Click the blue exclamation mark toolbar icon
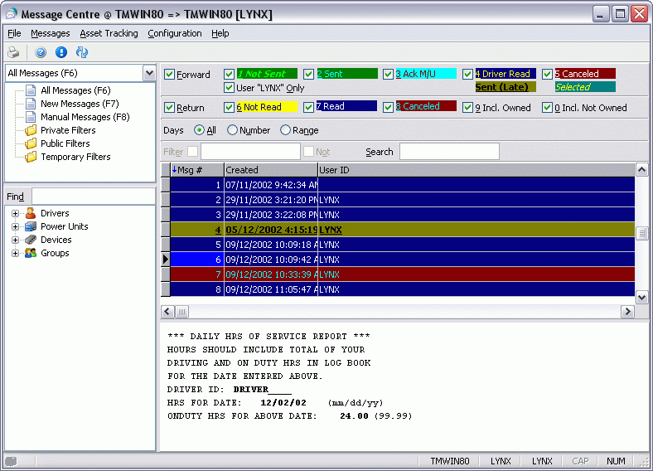653x471 pixels. 61,52
